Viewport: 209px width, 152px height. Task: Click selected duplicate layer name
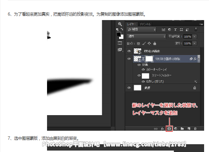[x=168, y=59]
